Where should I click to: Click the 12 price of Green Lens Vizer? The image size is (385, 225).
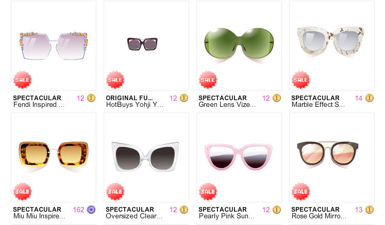pyautogui.click(x=266, y=98)
